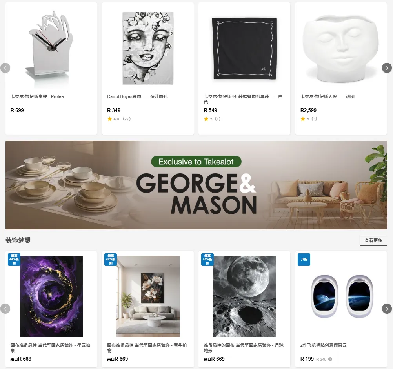Open the Carol Boyes Protea desk clock image

[51, 48]
